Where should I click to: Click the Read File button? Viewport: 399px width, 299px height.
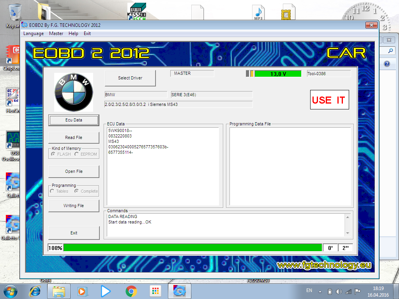click(x=74, y=137)
